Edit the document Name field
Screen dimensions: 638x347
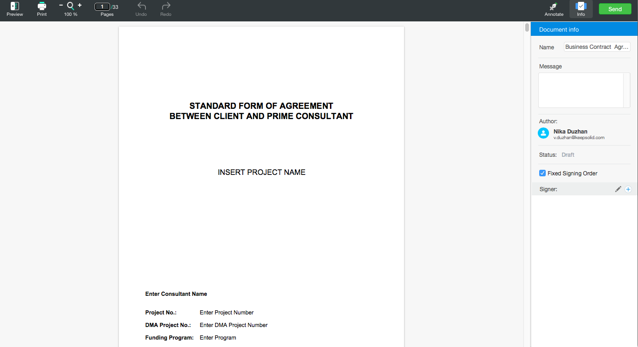pyautogui.click(x=597, y=47)
